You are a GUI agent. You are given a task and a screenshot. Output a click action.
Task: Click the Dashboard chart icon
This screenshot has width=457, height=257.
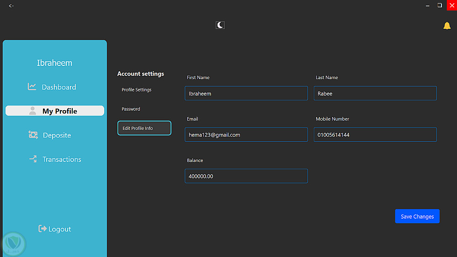coord(32,86)
